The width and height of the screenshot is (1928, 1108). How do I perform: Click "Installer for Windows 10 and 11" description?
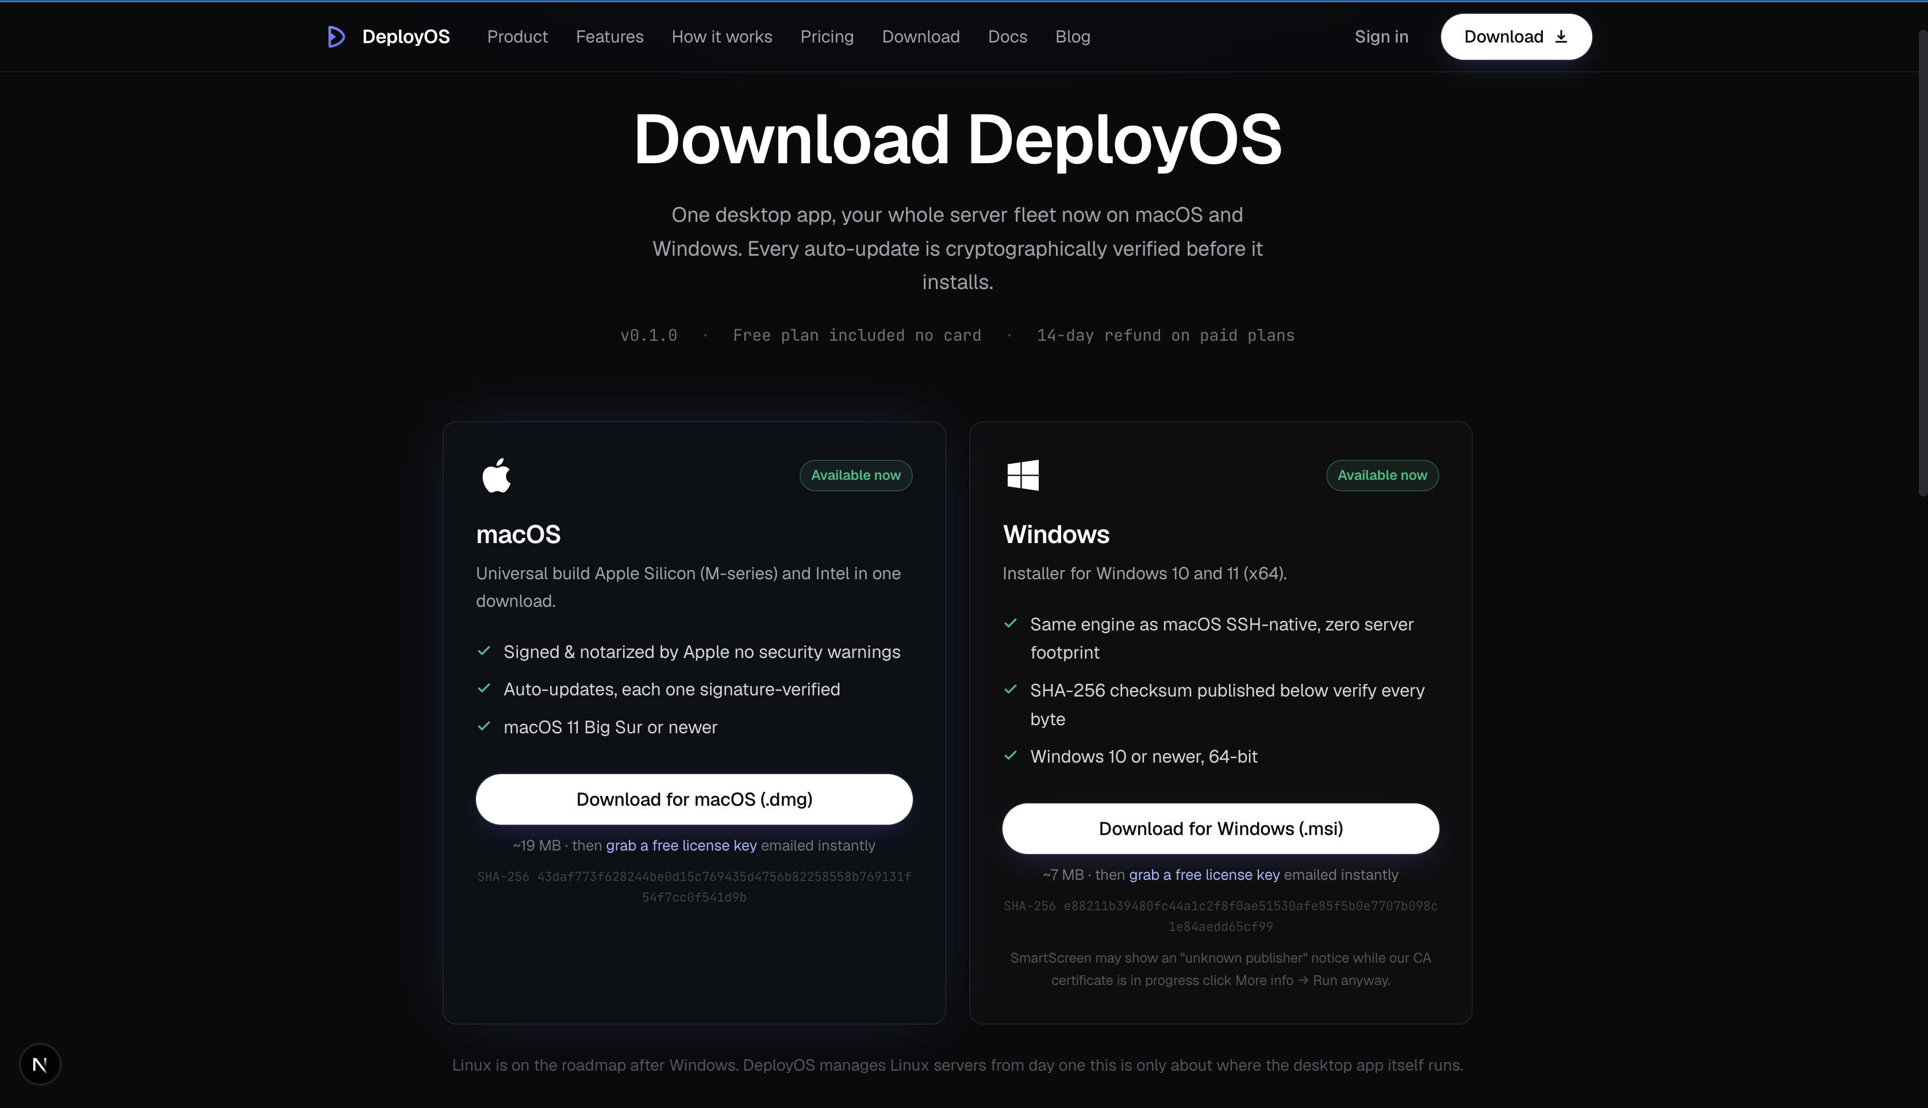pos(1144,573)
